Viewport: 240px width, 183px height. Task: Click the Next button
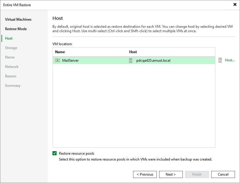click(x=171, y=174)
